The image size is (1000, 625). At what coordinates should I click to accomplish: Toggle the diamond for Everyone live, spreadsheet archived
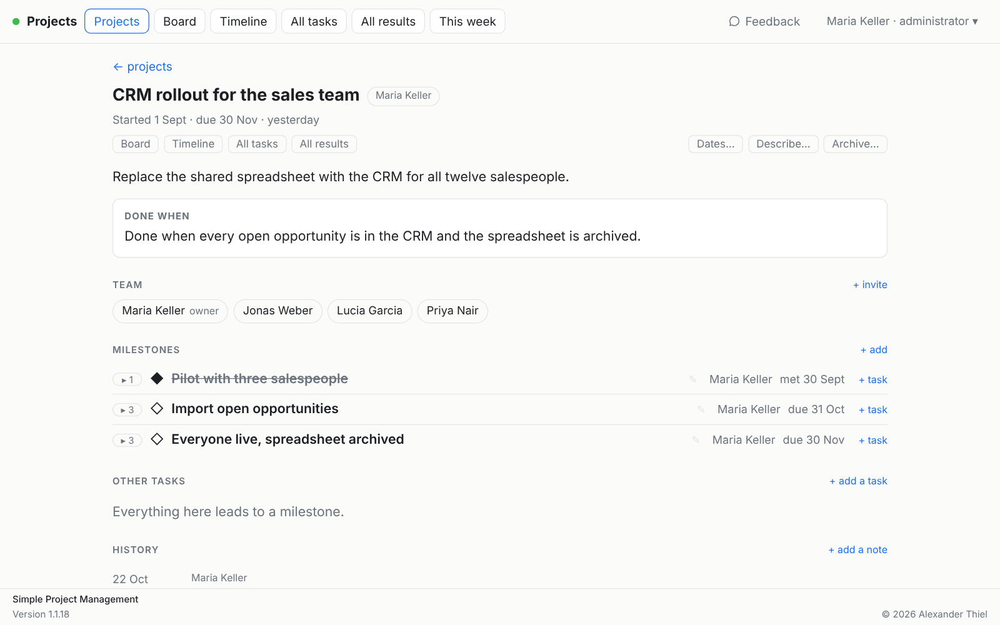(157, 439)
